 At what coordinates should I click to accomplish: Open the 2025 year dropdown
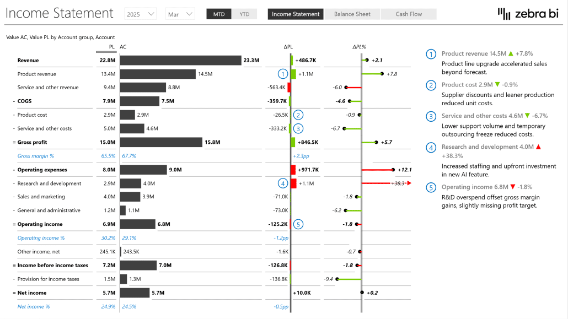(140, 14)
